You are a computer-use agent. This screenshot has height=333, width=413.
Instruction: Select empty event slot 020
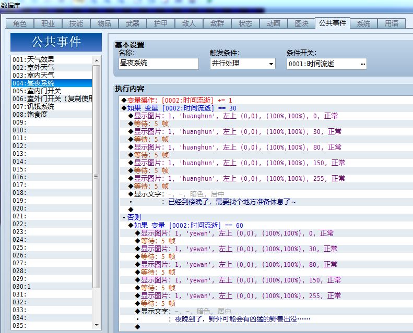[52, 208]
